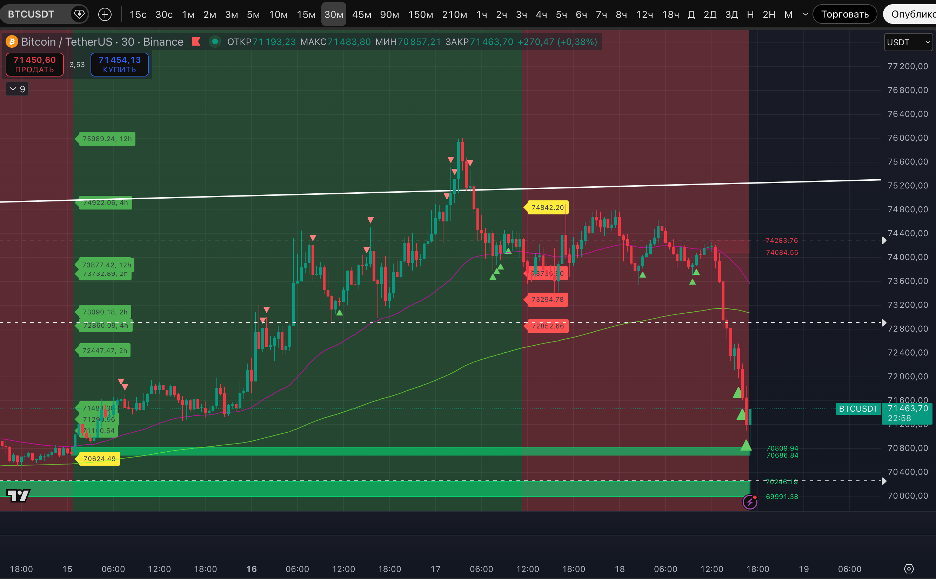Click the red ПРОДАТЬ sell button

pos(34,64)
